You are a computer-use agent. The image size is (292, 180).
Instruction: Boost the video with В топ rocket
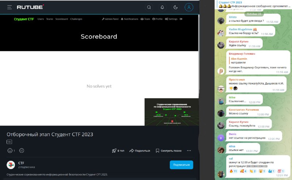[x=118, y=151]
